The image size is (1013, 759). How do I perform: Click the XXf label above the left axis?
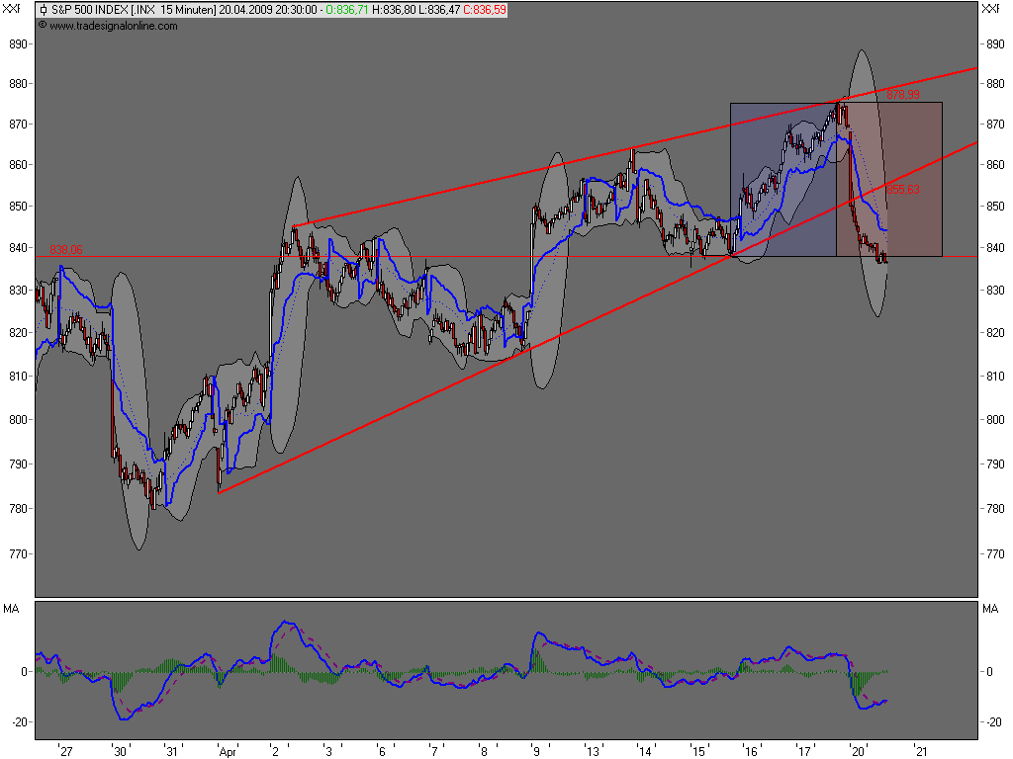point(12,8)
